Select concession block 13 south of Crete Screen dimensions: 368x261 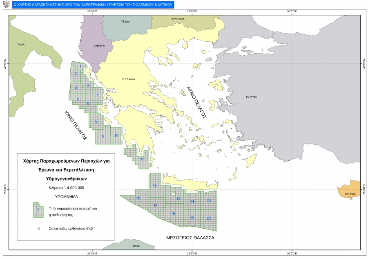[x=178, y=199]
